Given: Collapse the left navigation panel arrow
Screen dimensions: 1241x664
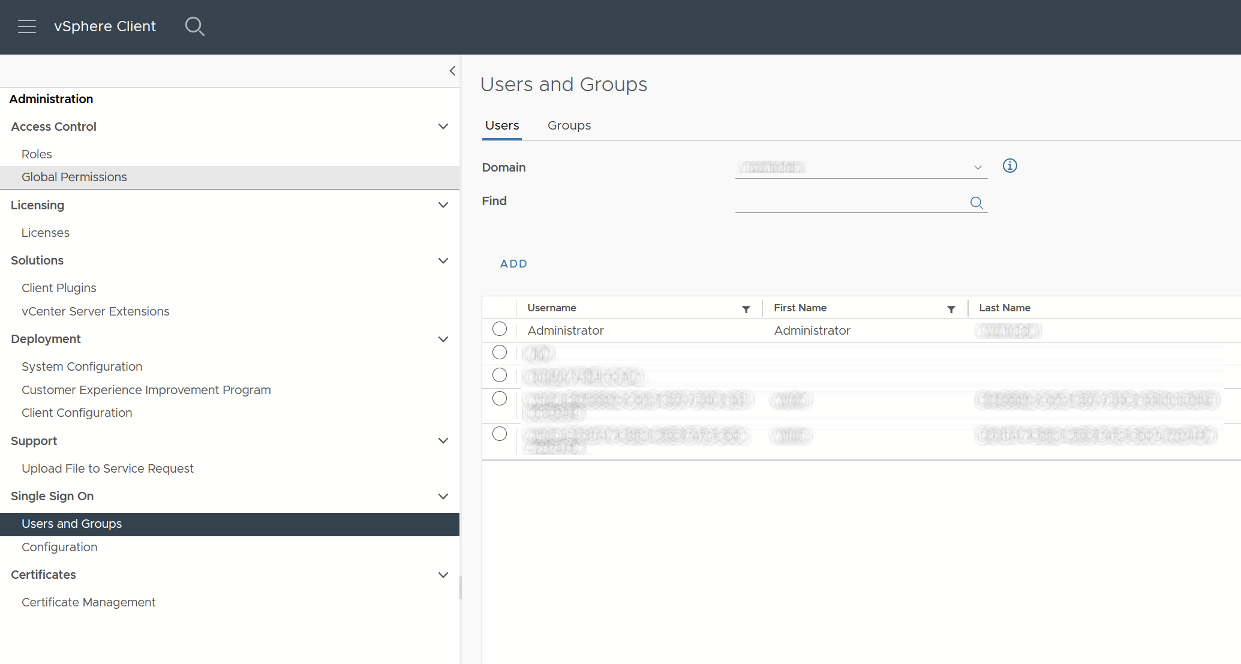Looking at the screenshot, I should point(452,71).
